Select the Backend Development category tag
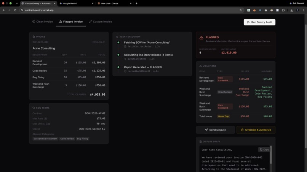The image size is (307, 172). pos(45,139)
